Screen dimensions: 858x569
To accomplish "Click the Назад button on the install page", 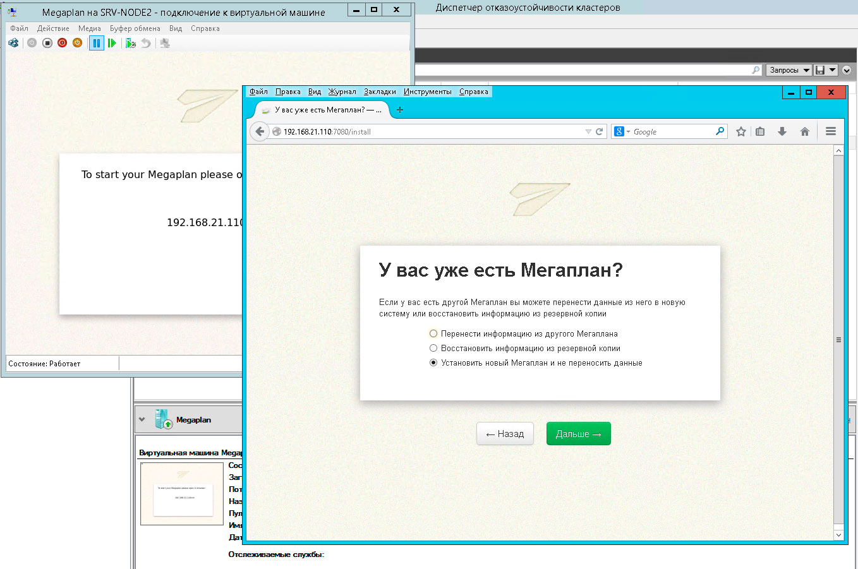I will pyautogui.click(x=505, y=434).
